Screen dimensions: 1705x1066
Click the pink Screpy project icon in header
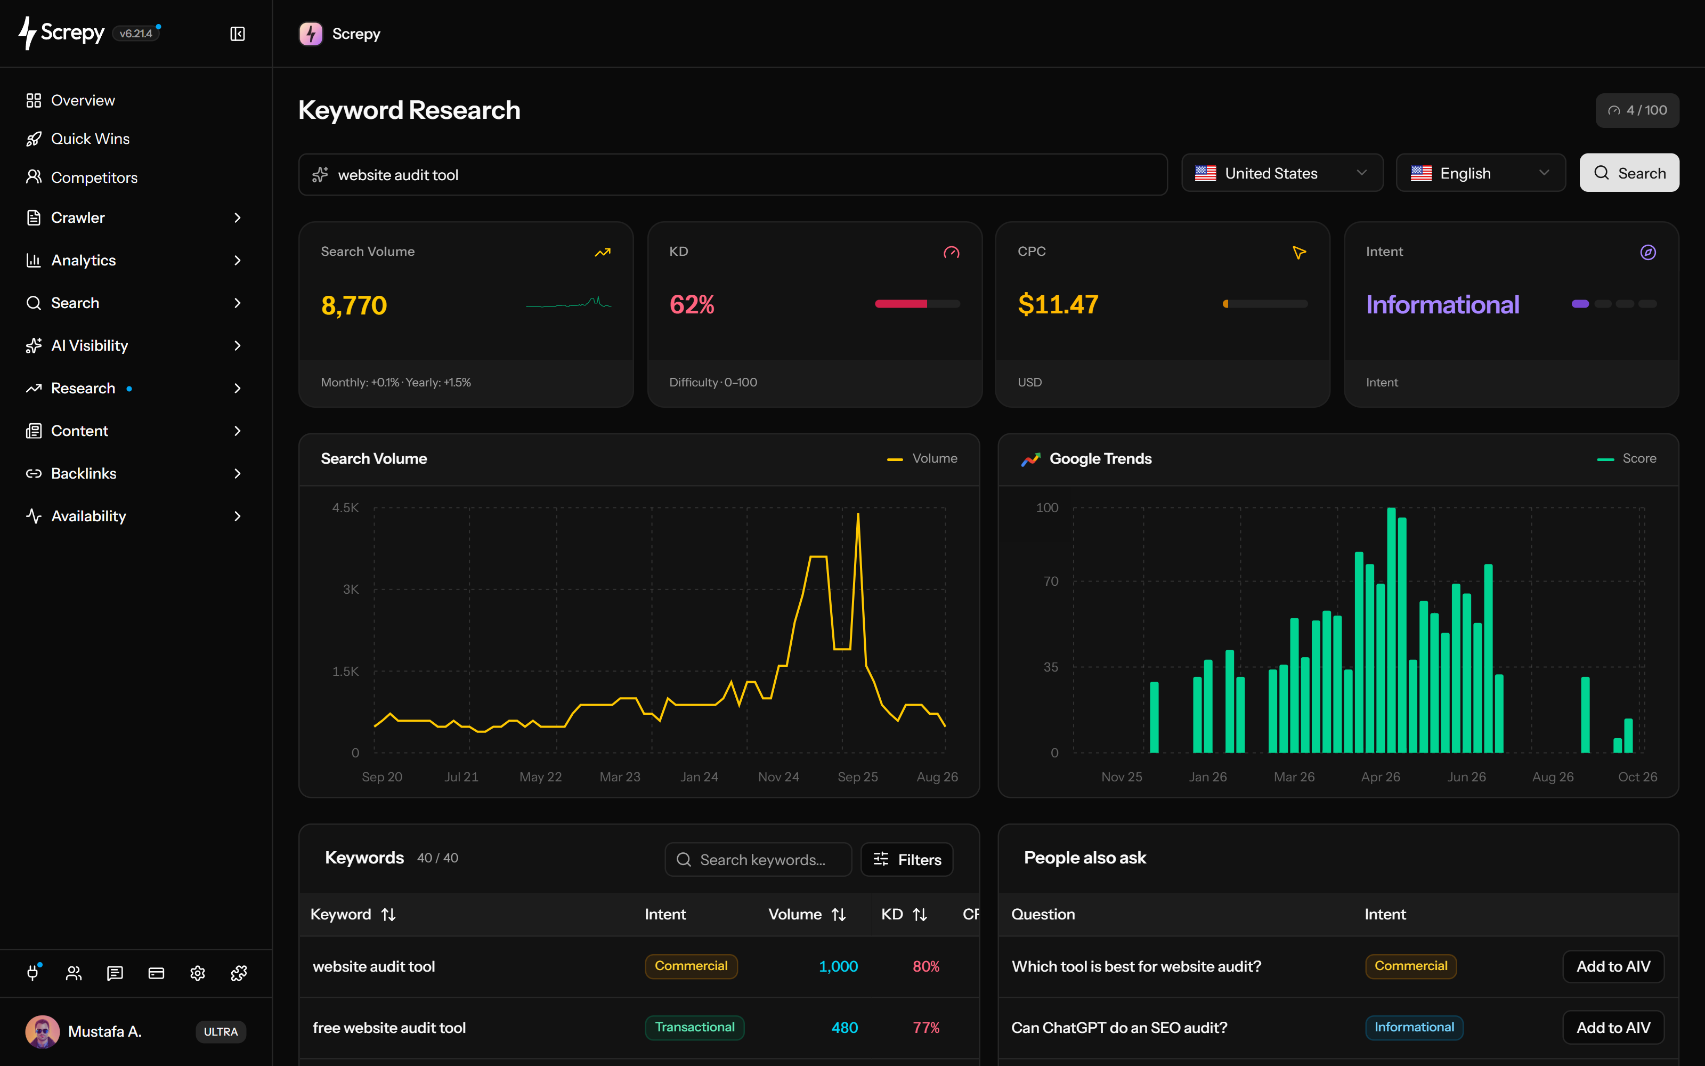(x=311, y=34)
